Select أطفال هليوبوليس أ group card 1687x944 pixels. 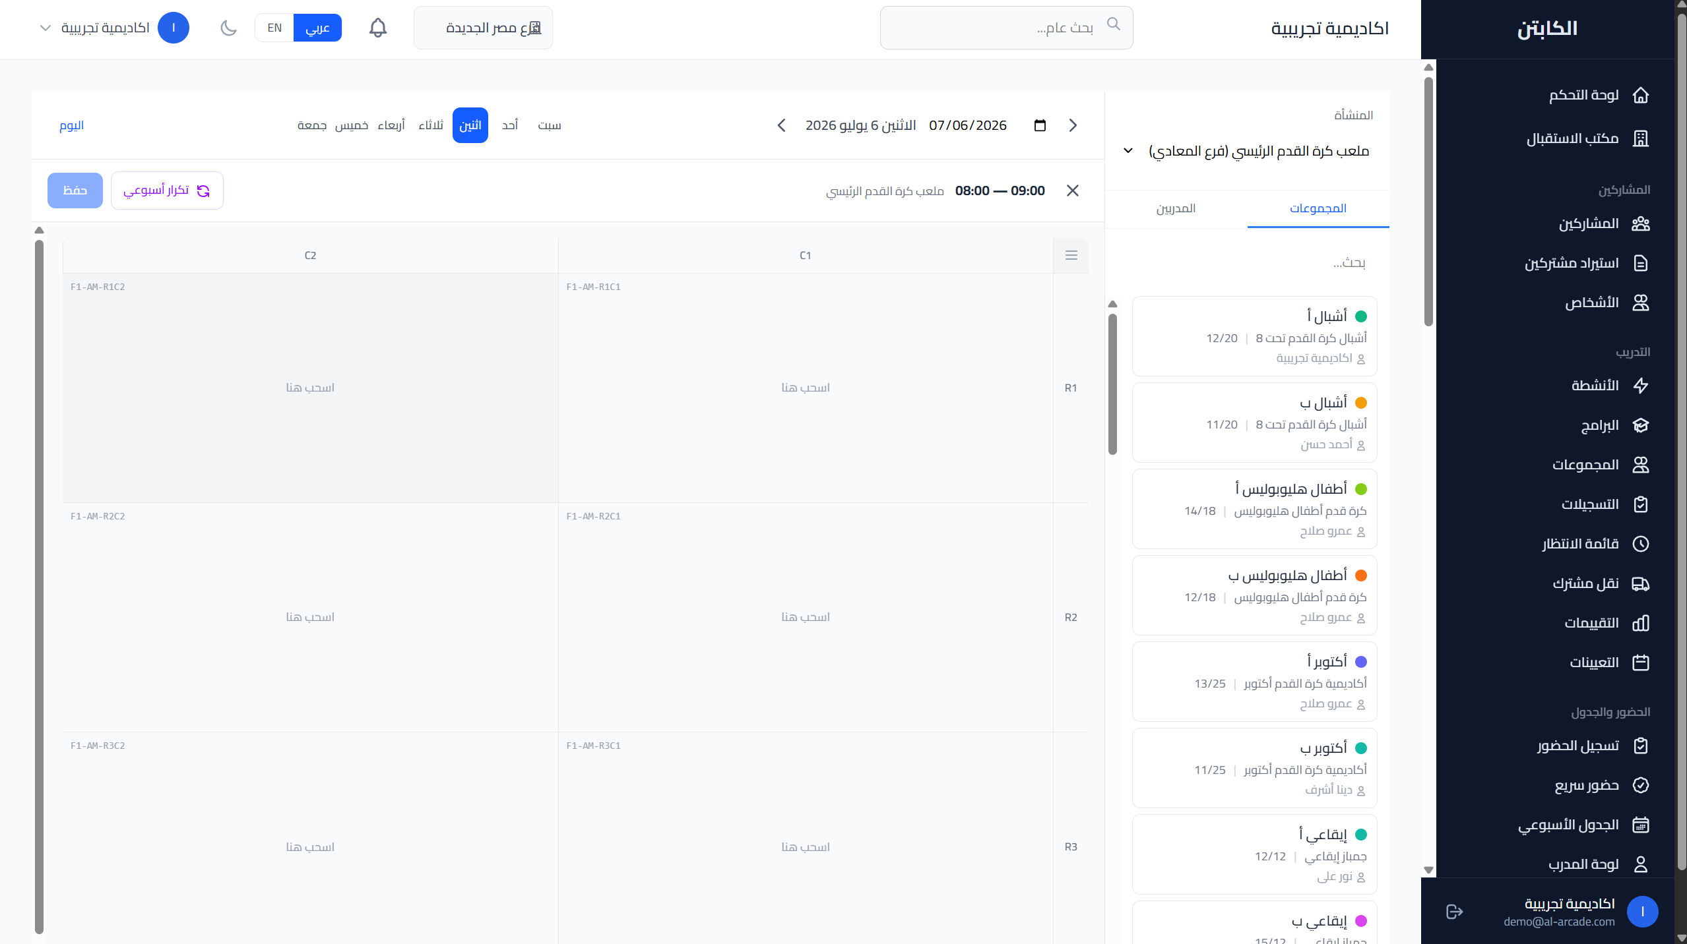coord(1254,509)
